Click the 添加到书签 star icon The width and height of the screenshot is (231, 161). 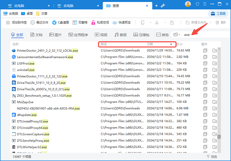pos(8,23)
